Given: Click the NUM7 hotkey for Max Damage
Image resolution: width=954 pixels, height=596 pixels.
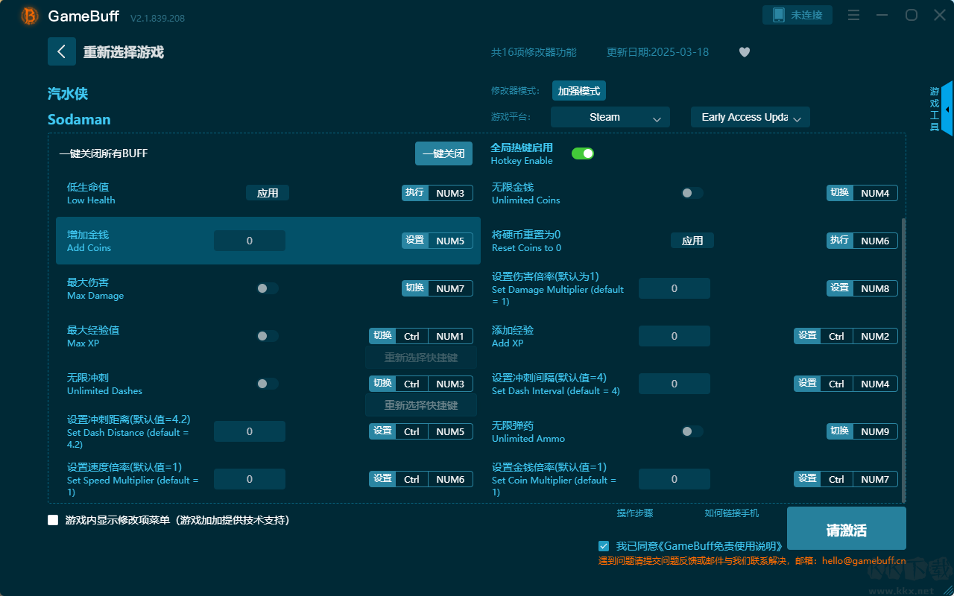Looking at the screenshot, I should point(450,288).
